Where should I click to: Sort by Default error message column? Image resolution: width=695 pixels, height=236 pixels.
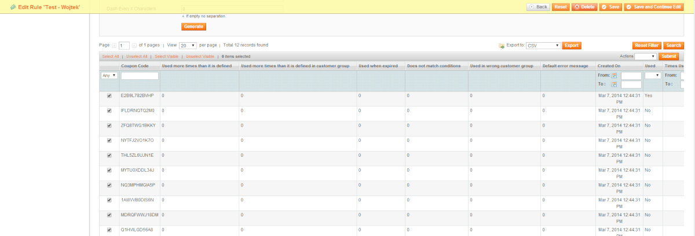[x=565, y=66]
